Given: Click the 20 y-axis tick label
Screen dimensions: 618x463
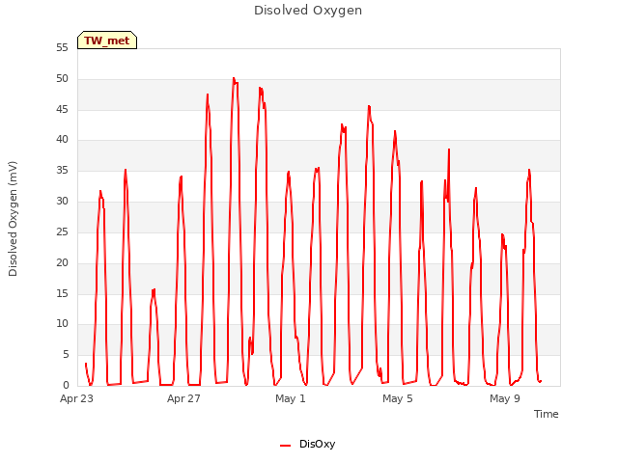Looking at the screenshot, I should click(62, 262).
